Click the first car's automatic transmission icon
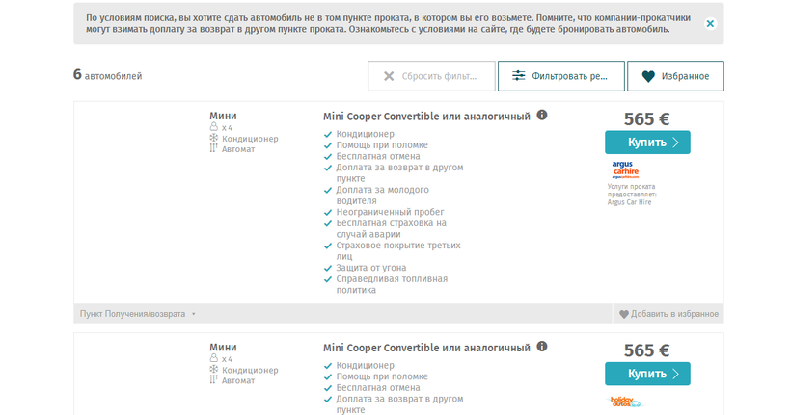The width and height of the screenshot is (791, 415). coord(214,149)
